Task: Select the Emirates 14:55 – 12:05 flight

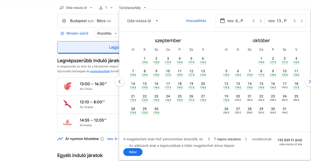Action: [88, 123]
